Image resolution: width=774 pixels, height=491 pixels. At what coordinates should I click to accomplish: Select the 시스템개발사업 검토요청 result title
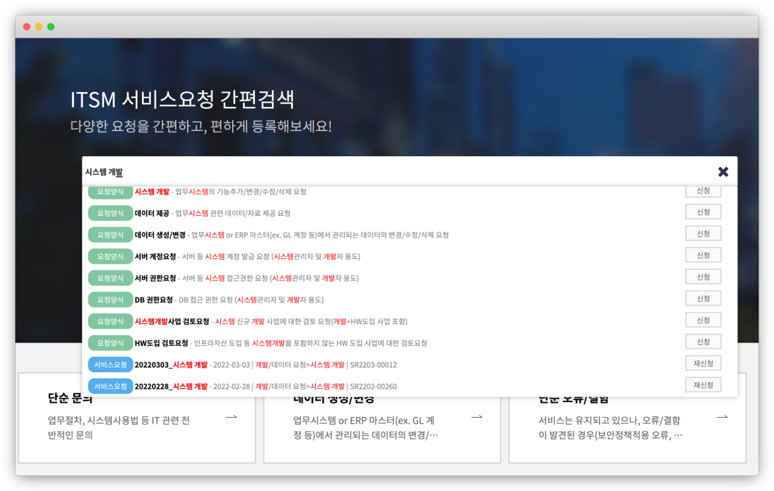[x=172, y=322]
